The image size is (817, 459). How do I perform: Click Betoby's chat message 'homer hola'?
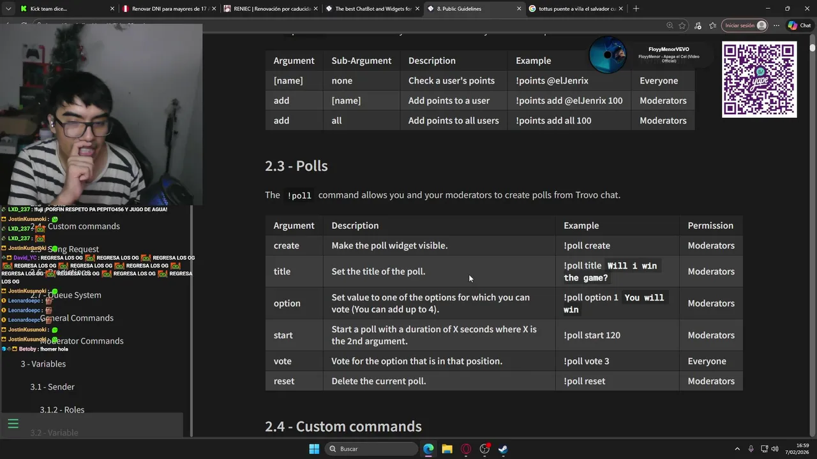53,349
